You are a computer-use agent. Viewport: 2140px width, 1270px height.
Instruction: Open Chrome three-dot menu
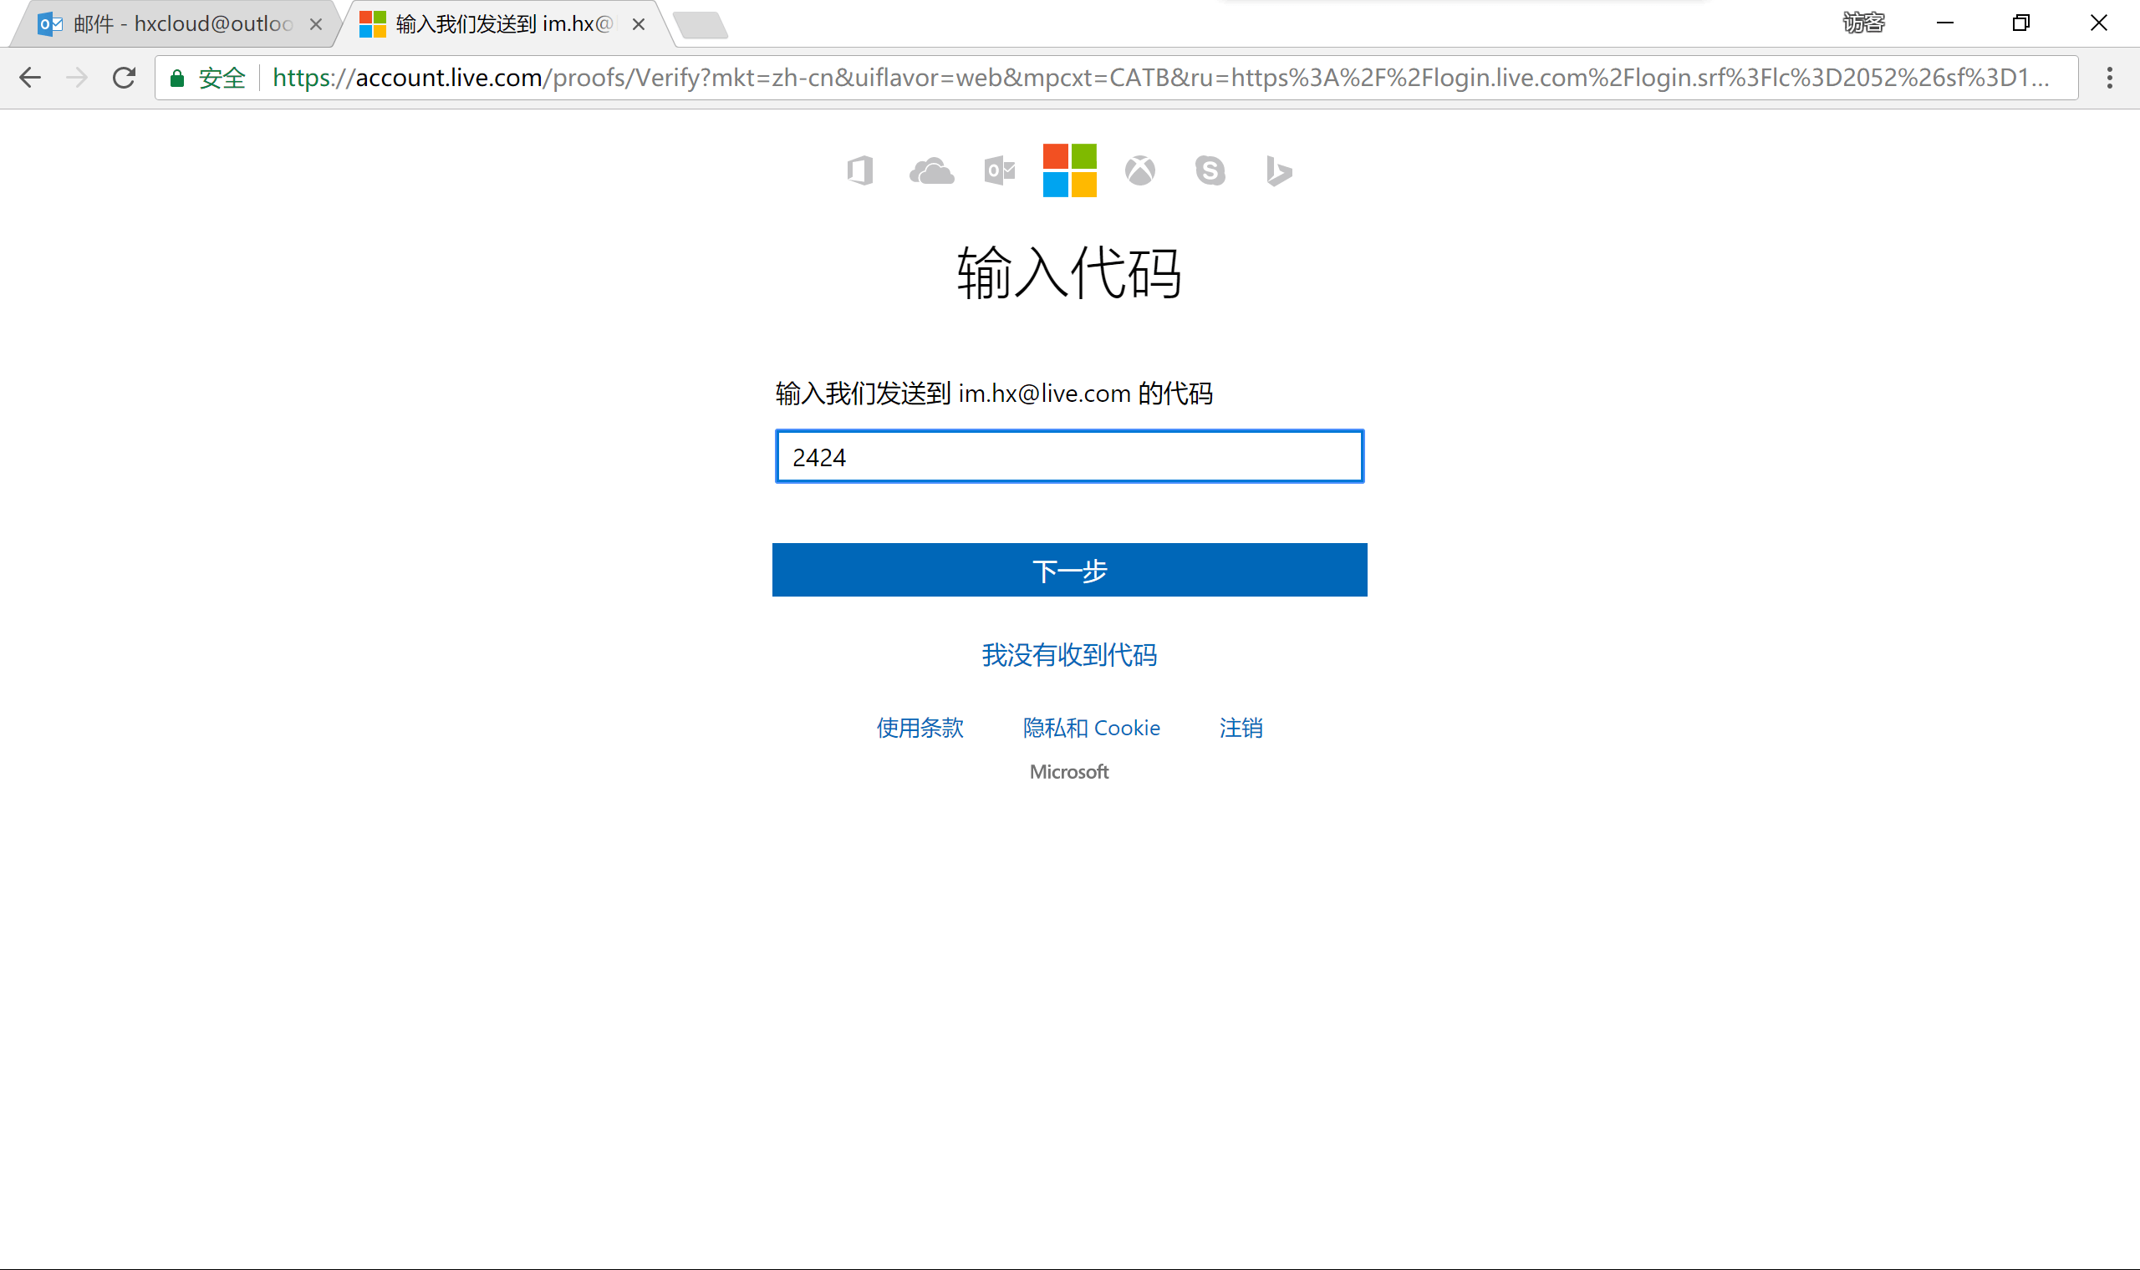pos(2109,78)
